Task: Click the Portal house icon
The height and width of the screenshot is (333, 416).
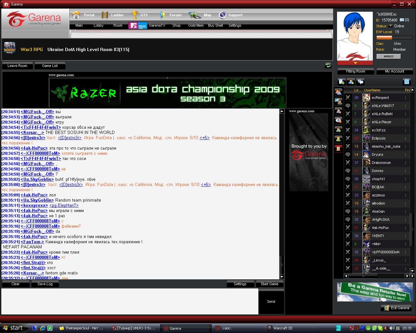Action: click(76, 15)
